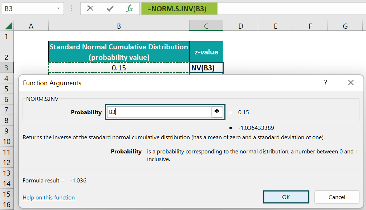Select cell B3 containing 0.15

click(119, 67)
